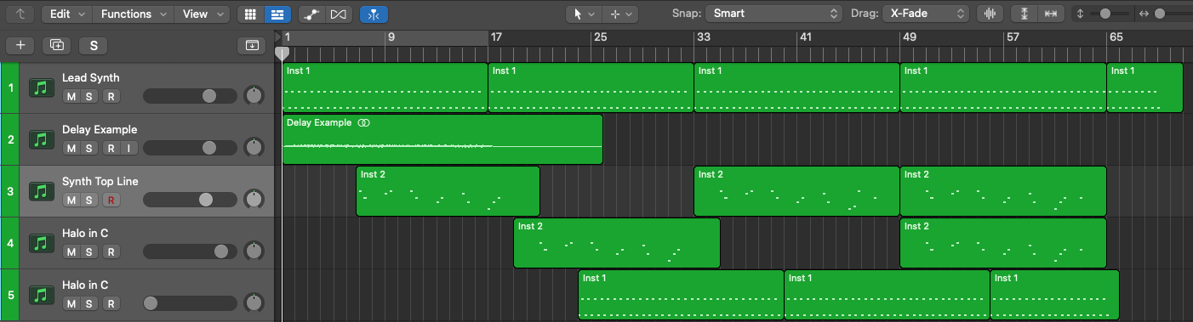
Task: Select track number 2 header
Action: point(10,139)
